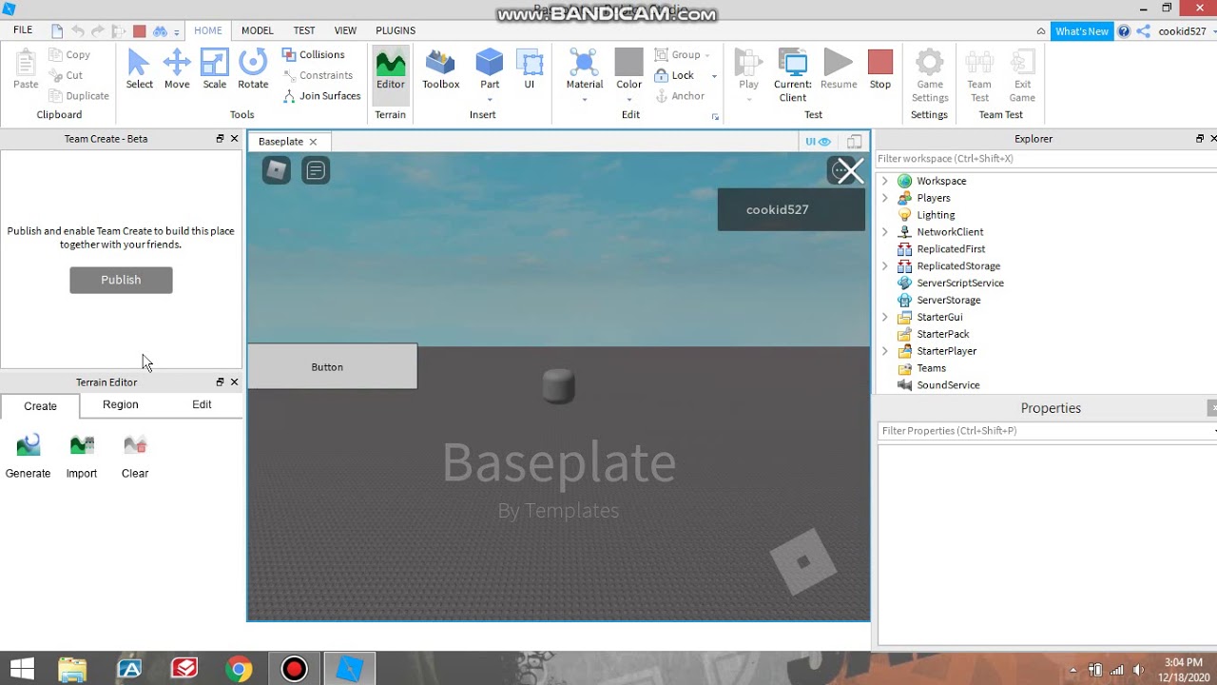Switch to Region tab in Terrain Editor

[120, 404]
